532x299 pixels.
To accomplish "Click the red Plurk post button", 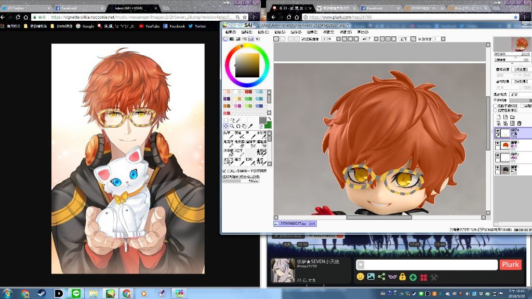I will point(510,264).
